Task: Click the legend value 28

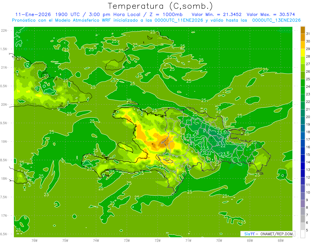Action: (308, 57)
